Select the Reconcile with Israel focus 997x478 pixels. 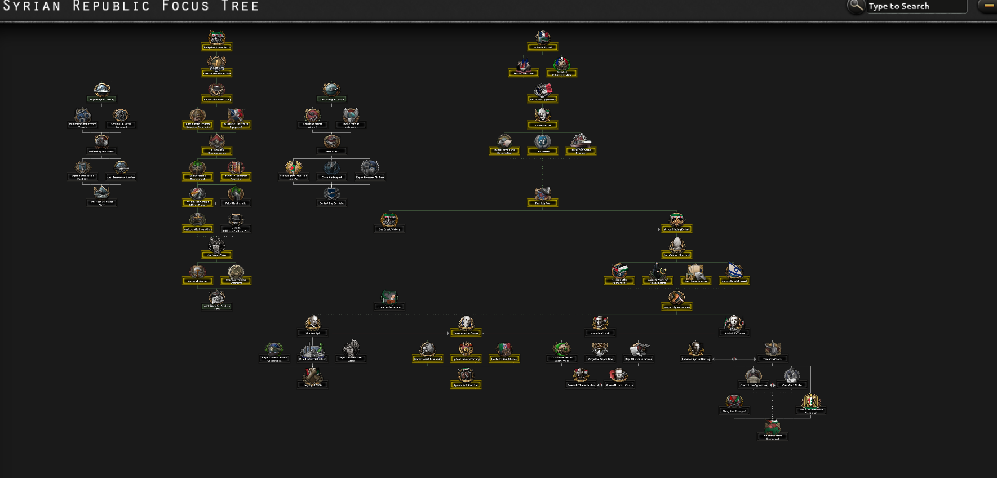click(x=734, y=275)
